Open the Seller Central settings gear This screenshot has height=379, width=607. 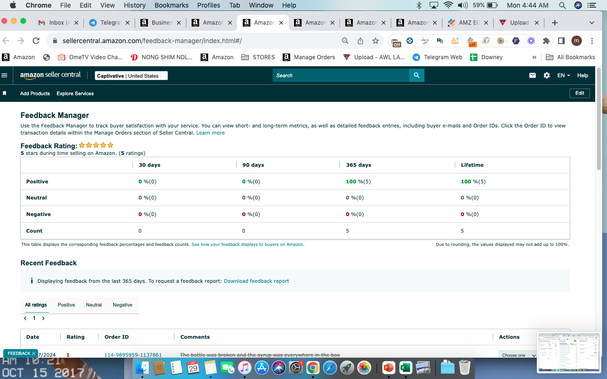click(547, 75)
